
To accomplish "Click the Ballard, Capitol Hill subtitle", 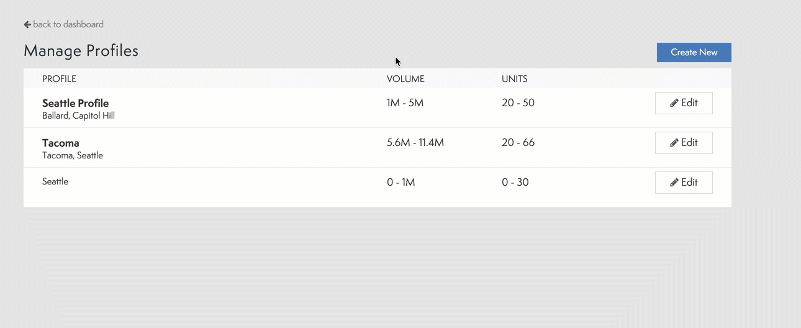I will [78, 116].
